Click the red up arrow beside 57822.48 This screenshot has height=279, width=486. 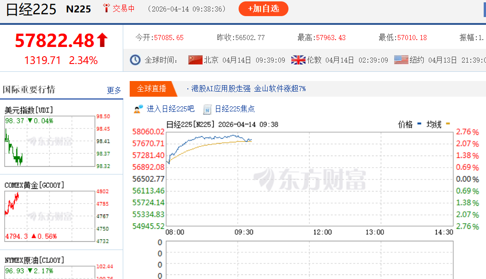click(x=102, y=40)
